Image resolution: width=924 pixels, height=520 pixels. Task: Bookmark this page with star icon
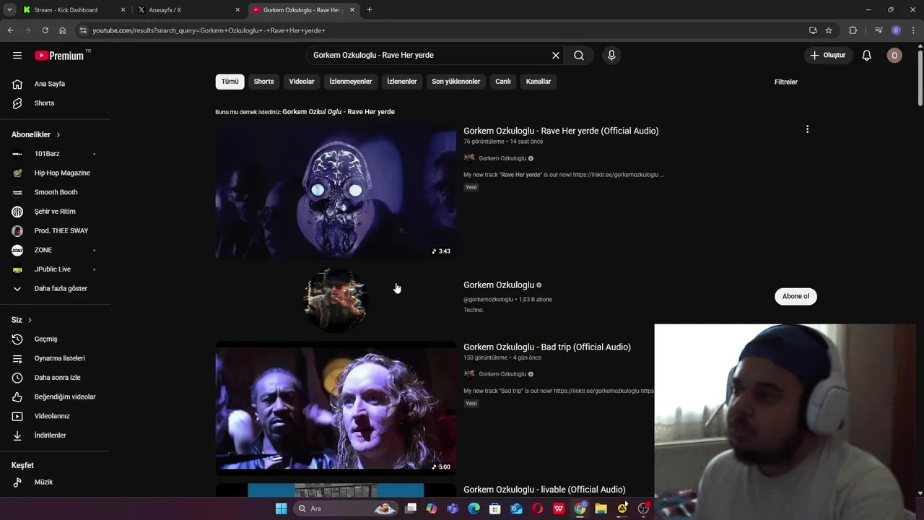[x=829, y=30]
